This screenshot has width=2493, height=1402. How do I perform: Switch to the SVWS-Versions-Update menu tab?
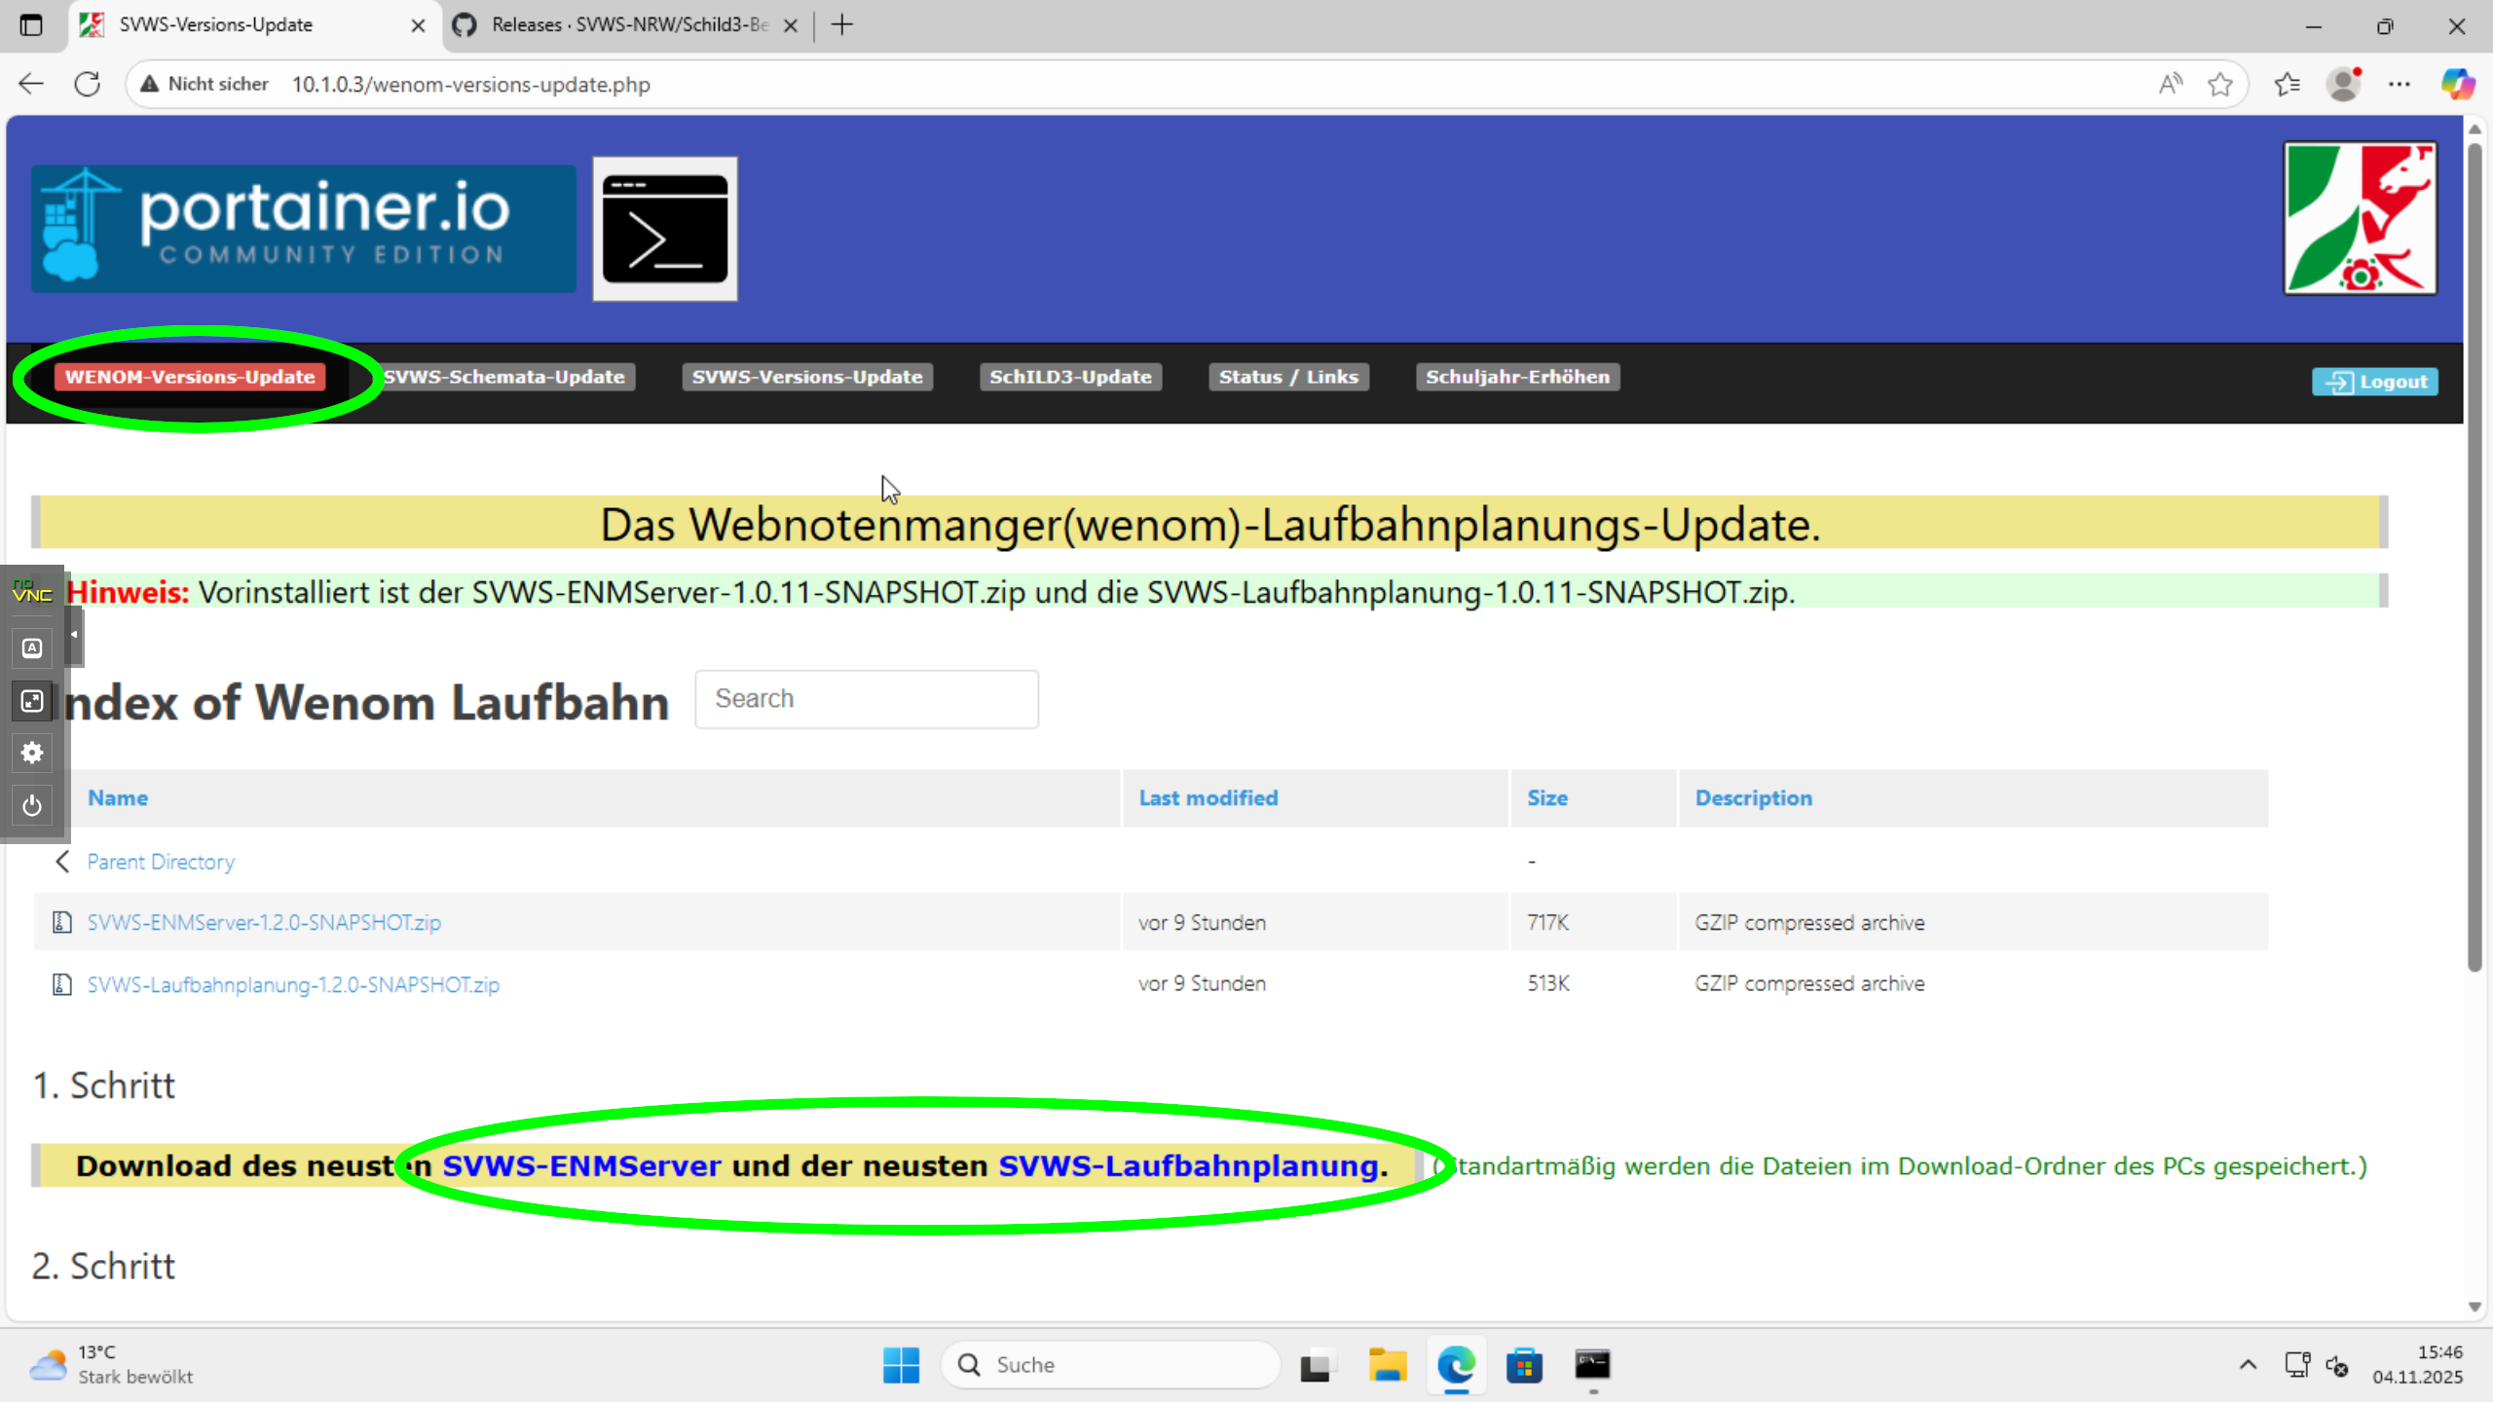pyautogui.click(x=807, y=377)
